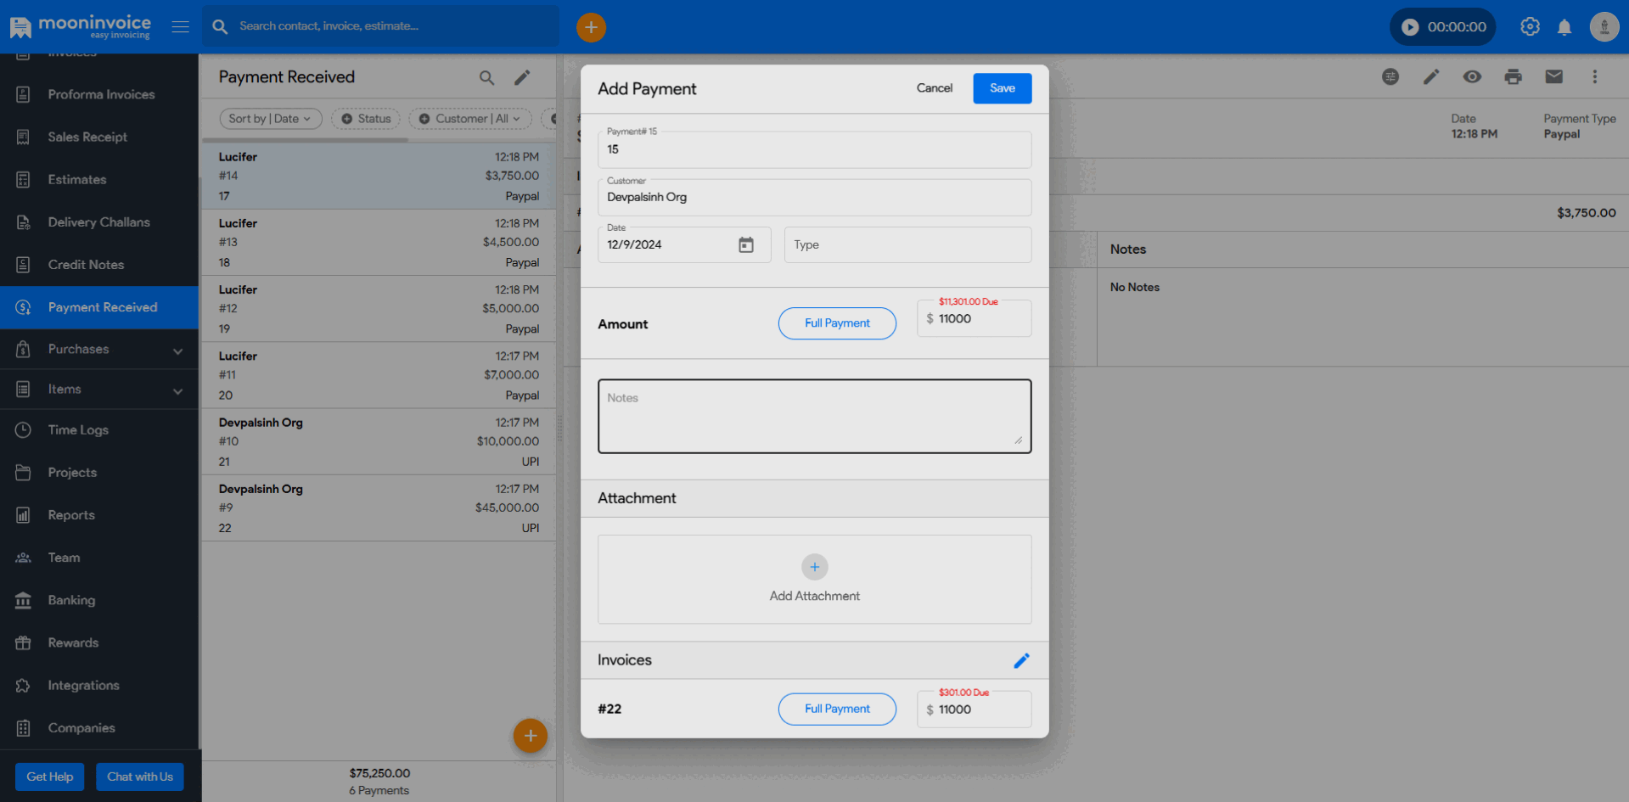Select Lucifer payment #11 row
This screenshot has width=1629, height=802.
point(379,376)
